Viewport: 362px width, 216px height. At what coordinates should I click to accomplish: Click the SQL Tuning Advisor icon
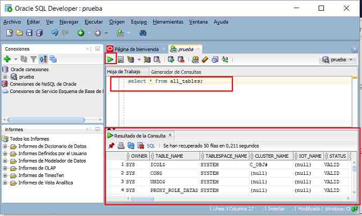(x=157, y=59)
